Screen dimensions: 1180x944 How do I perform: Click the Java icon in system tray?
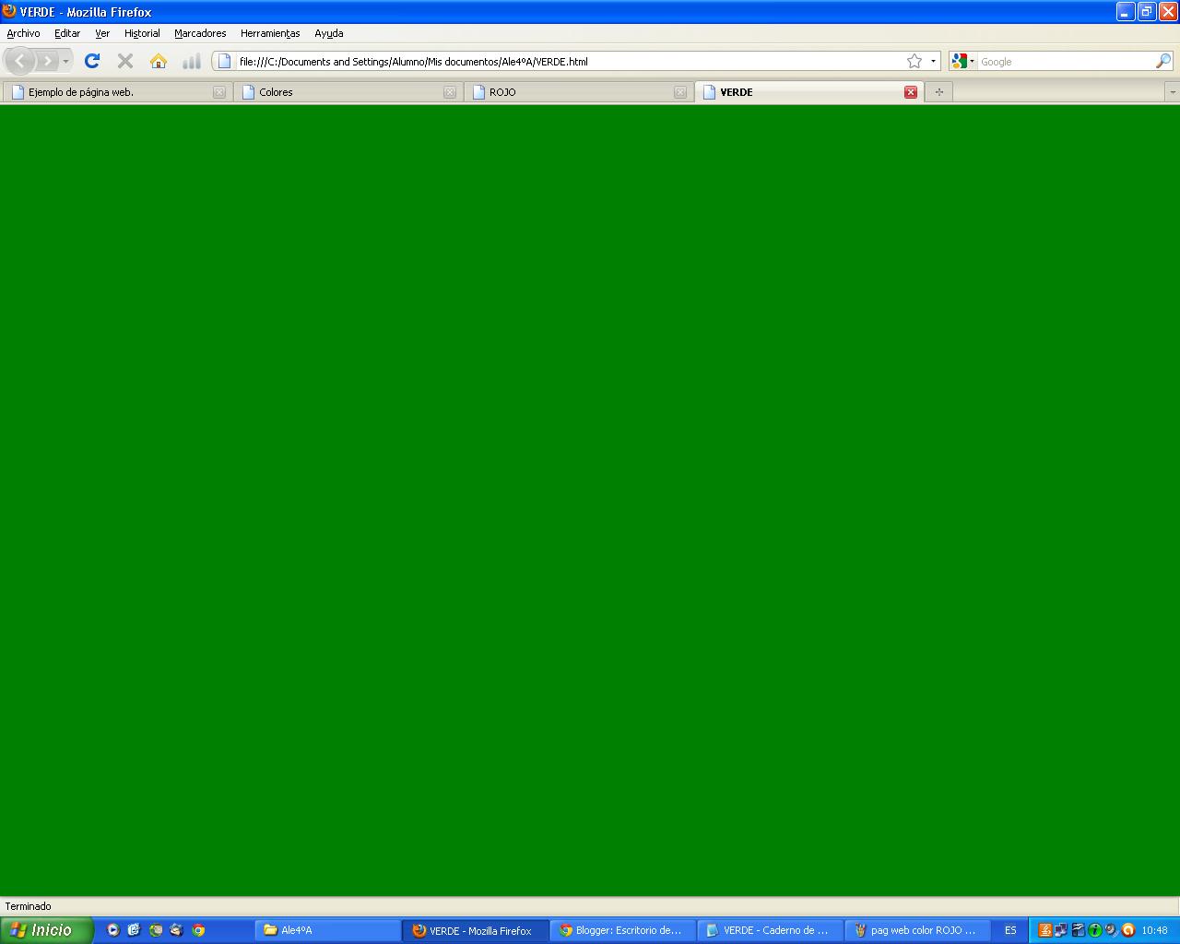click(1044, 930)
